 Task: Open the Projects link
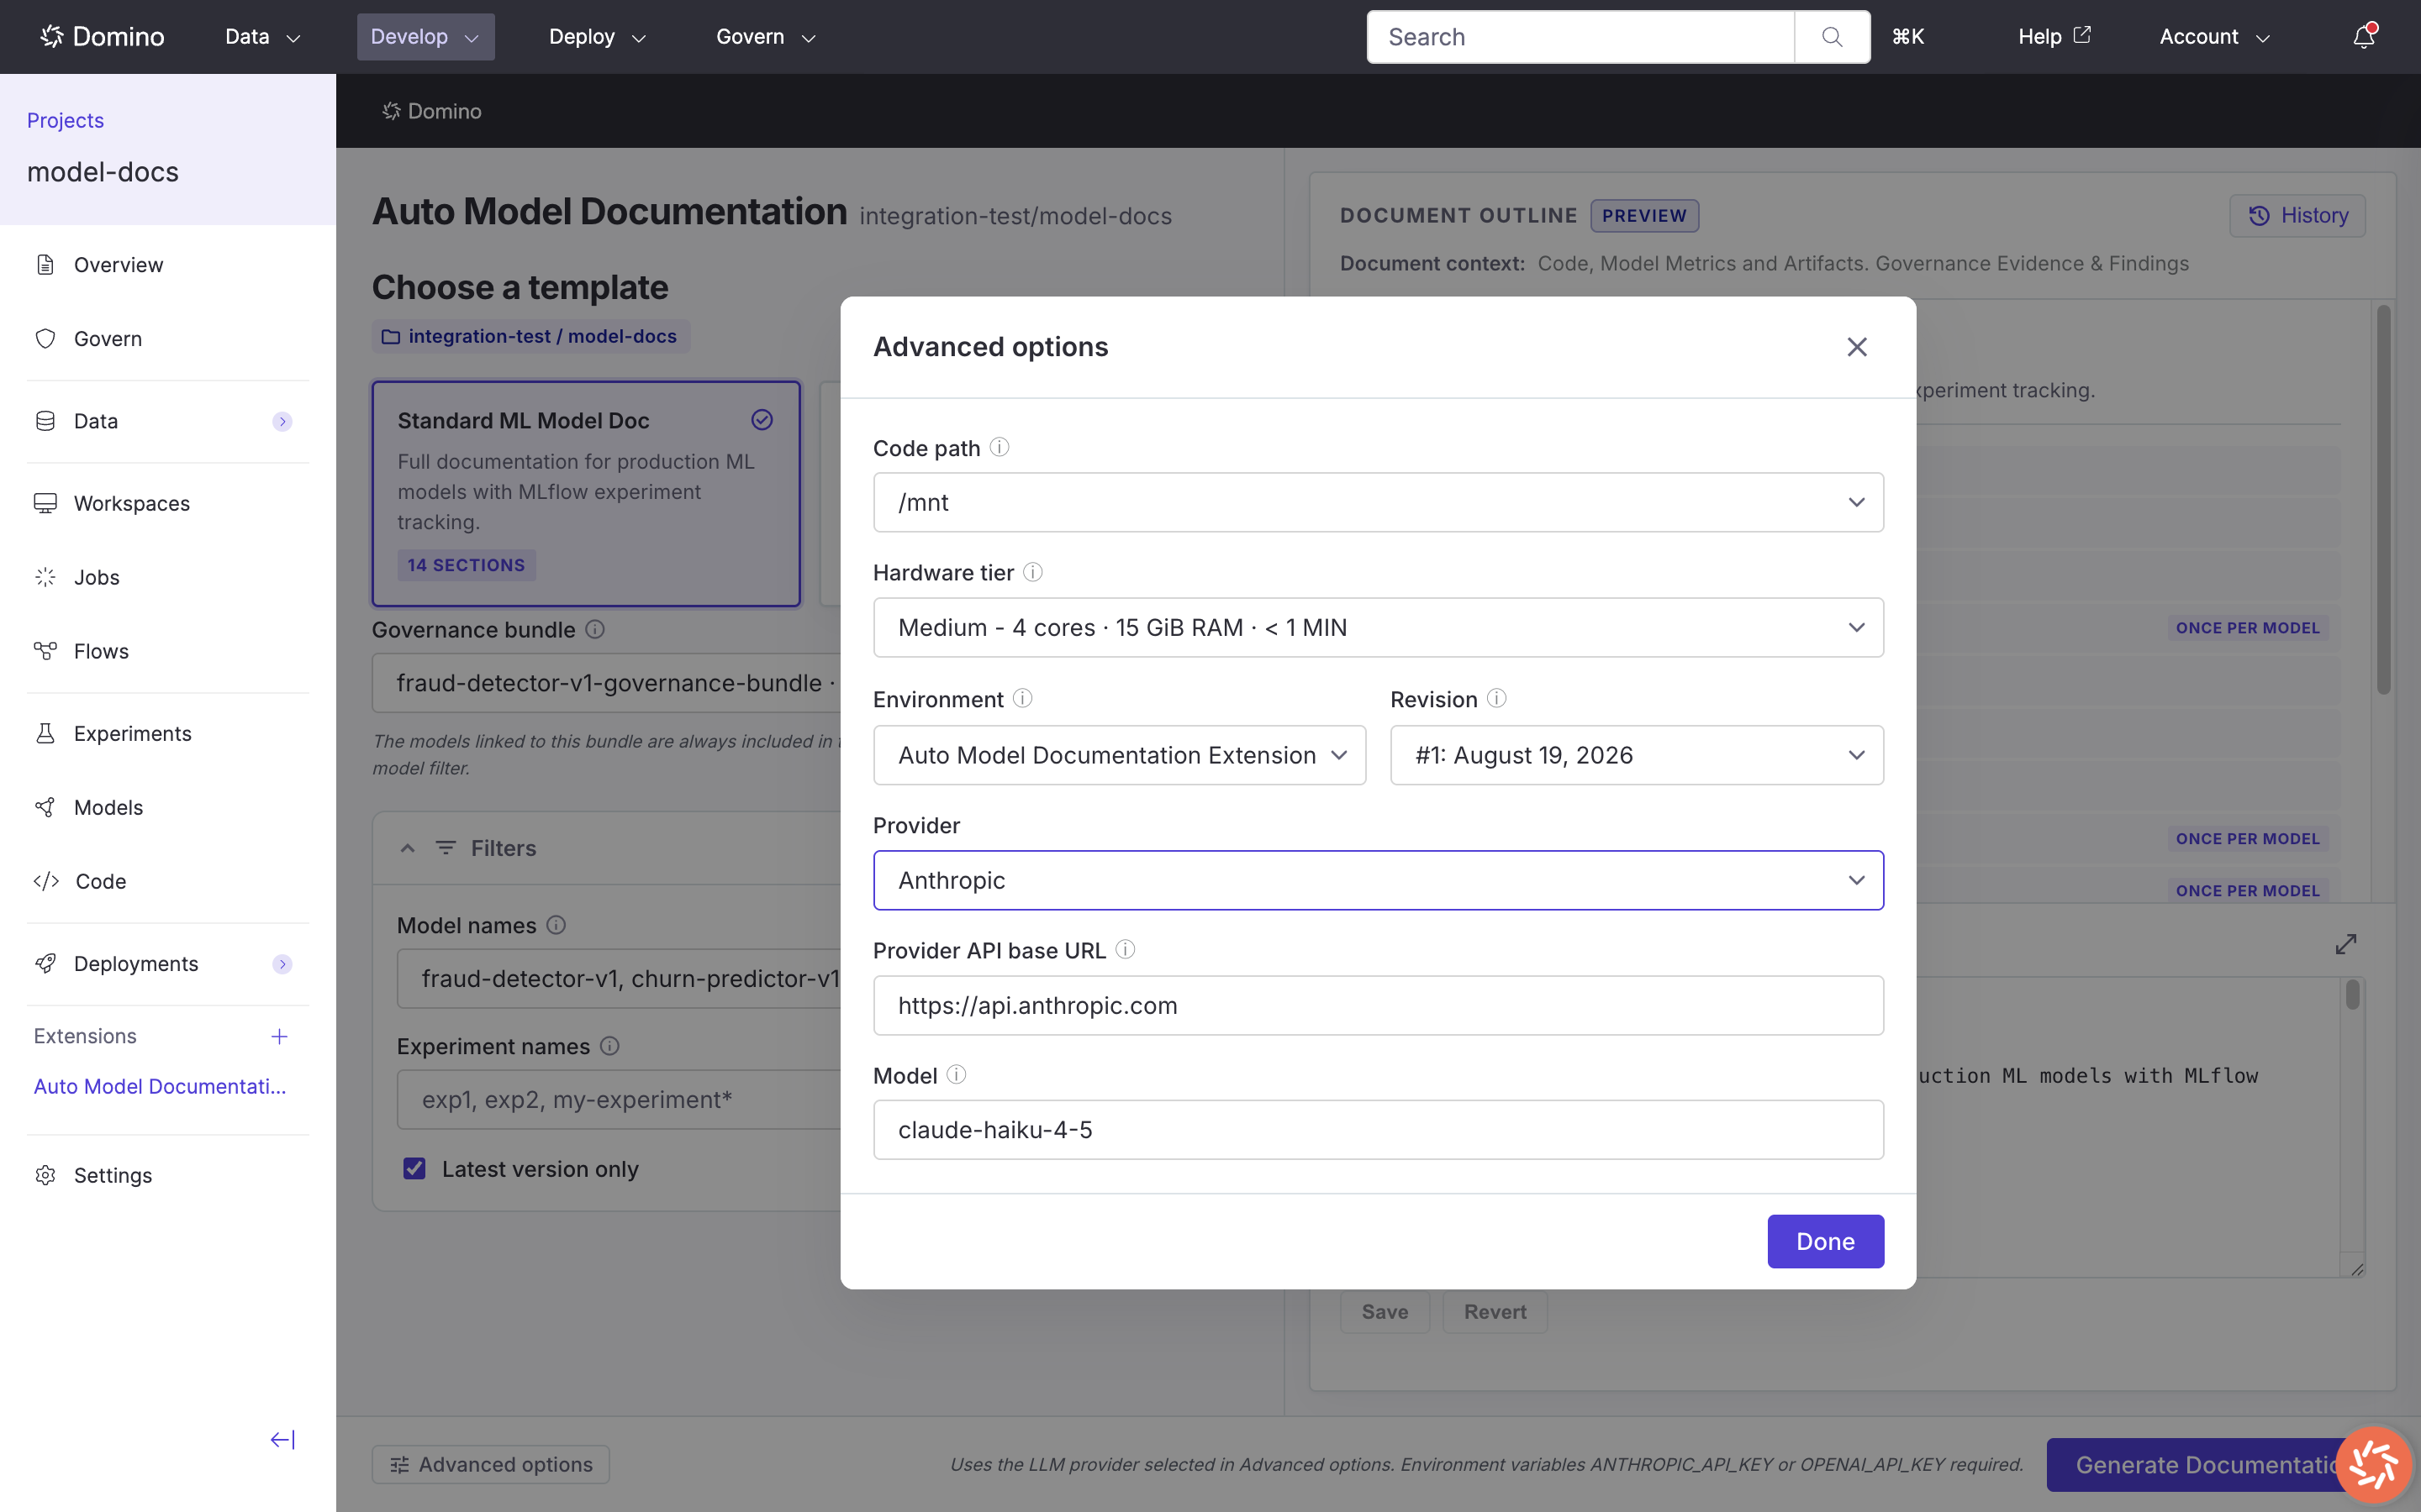point(65,120)
